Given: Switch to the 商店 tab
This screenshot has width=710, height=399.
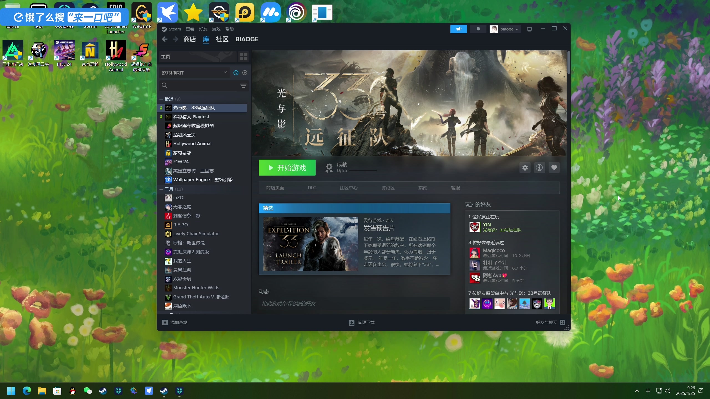Looking at the screenshot, I should 190,39.
